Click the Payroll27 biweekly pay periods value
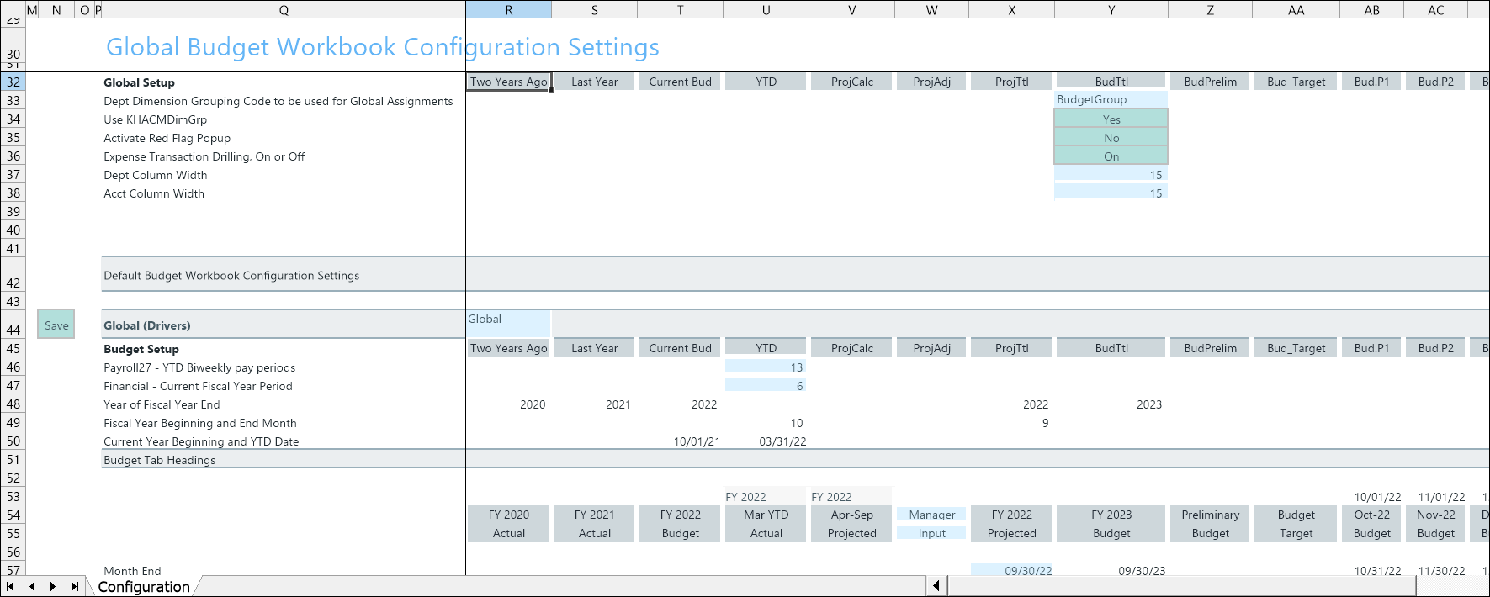This screenshot has height=597, width=1490. click(x=766, y=367)
